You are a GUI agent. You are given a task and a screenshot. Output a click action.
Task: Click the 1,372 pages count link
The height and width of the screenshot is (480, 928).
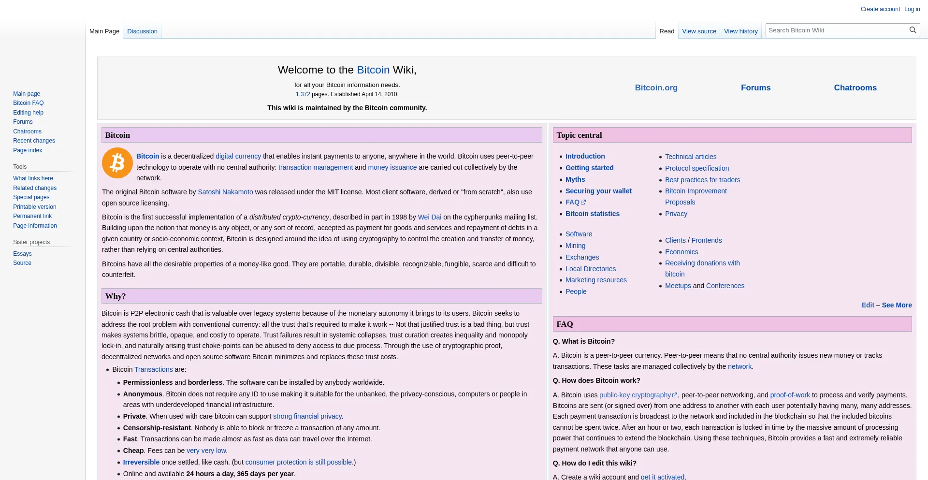coord(303,94)
